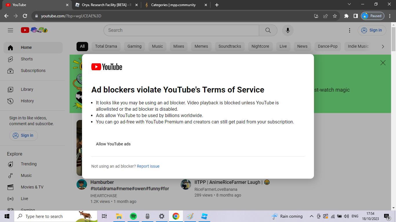
Task: Bookmark this page with the star icon
Action: [335, 16]
